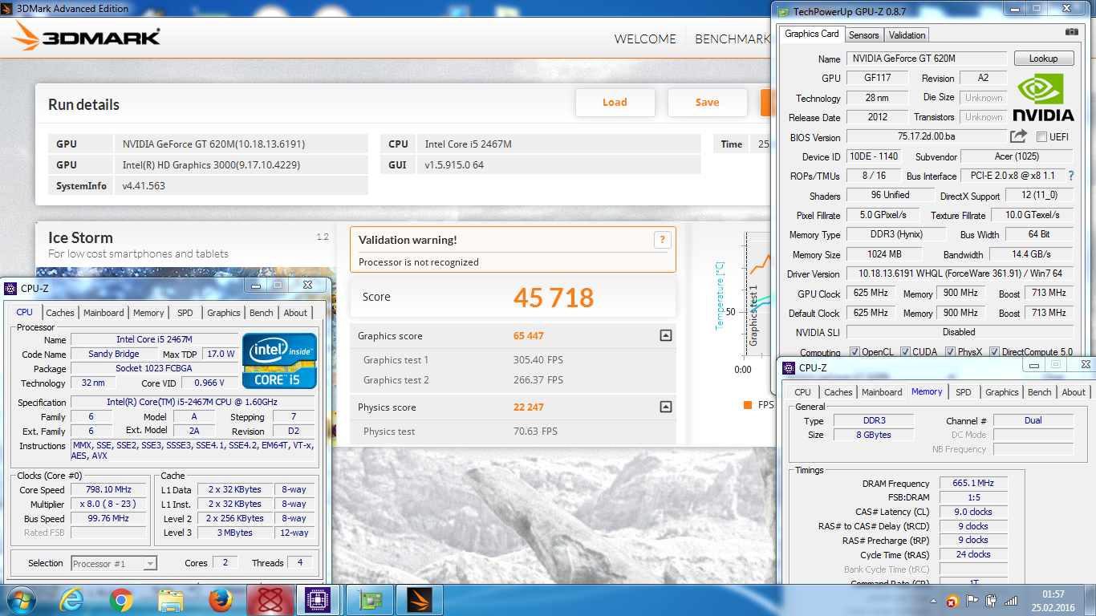Viewport: 1096px width, 616px height.
Task: Toggle the DirectCompute 5.0 checkbox
Action: (995, 352)
